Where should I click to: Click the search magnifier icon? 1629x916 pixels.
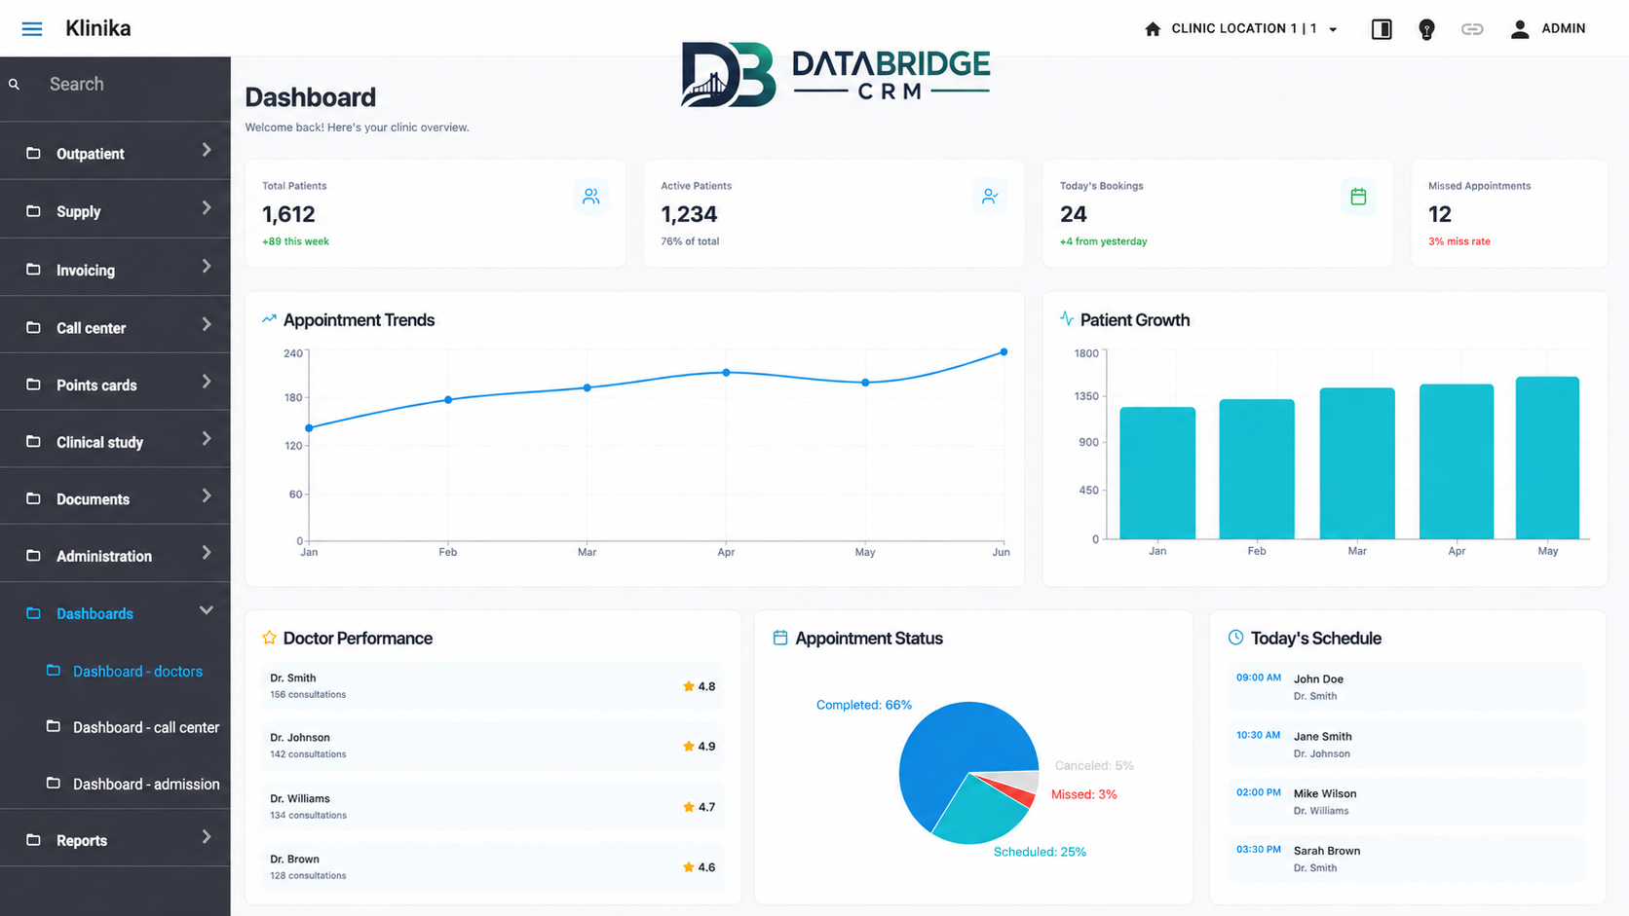(15, 85)
